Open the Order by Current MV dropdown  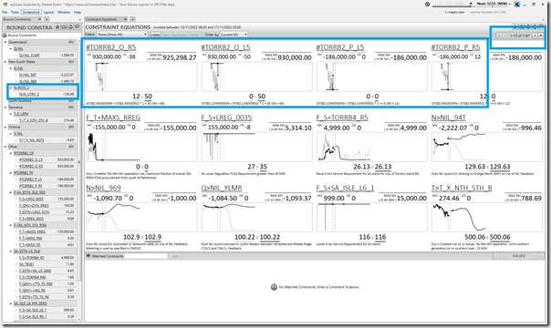coord(234,35)
